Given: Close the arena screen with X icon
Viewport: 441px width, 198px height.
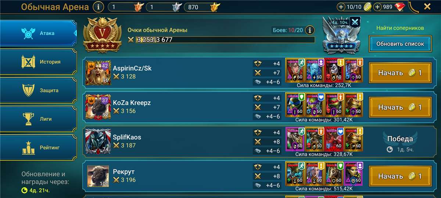Looking at the screenshot, I should (x=427, y=6).
